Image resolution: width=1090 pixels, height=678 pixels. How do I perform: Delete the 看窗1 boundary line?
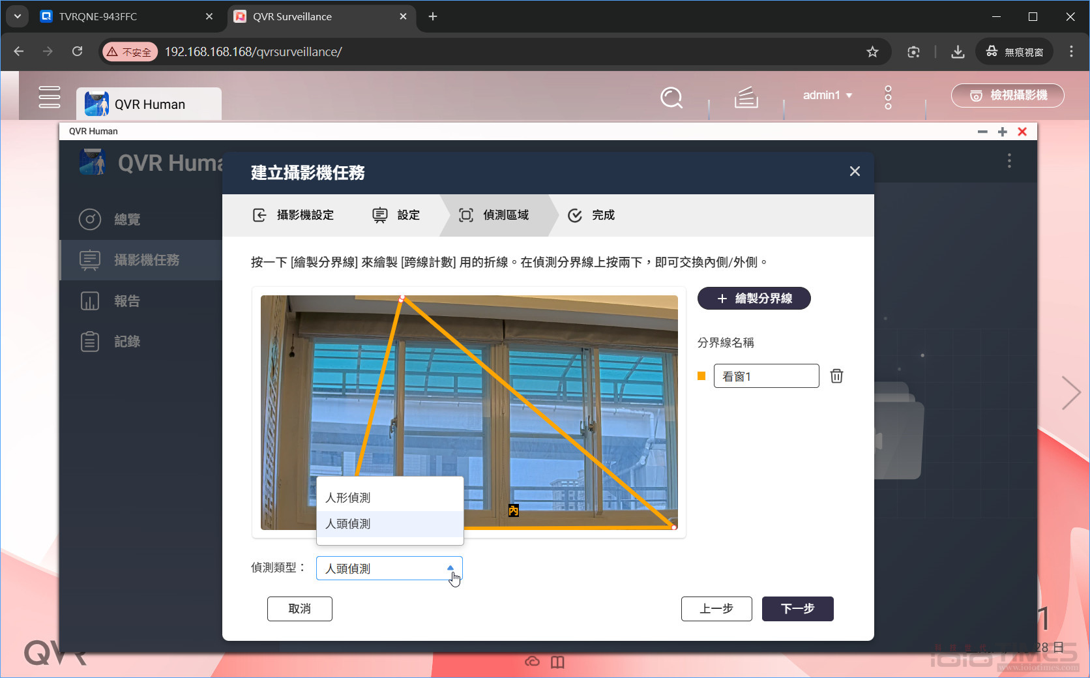[836, 376]
